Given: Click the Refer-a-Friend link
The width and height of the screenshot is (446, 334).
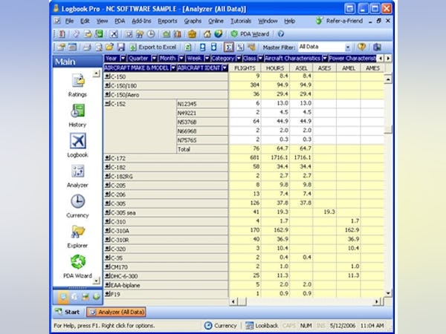Looking at the screenshot, I should 340,21.
